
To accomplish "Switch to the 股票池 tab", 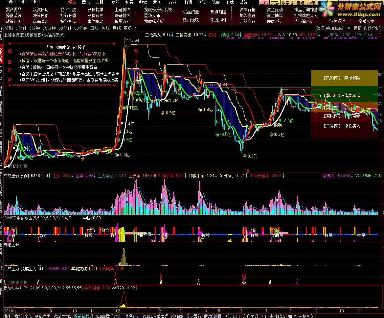I will (x=287, y=3).
